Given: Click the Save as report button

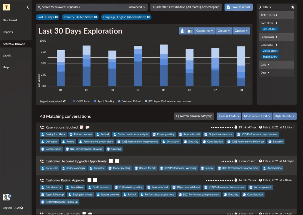Looking at the screenshot, I should (238, 7).
